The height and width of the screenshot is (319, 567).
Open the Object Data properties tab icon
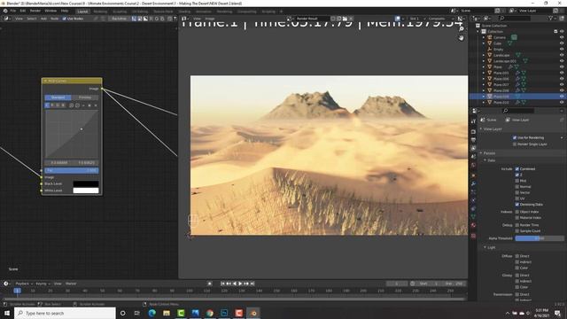pos(473,216)
